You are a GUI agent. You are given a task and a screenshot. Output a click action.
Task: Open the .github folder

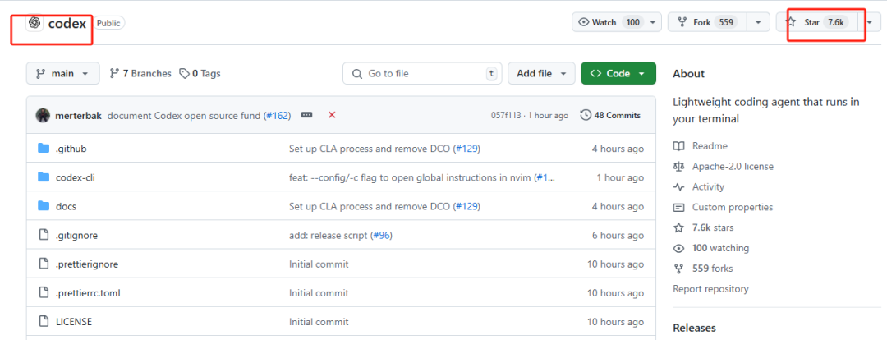pos(71,149)
